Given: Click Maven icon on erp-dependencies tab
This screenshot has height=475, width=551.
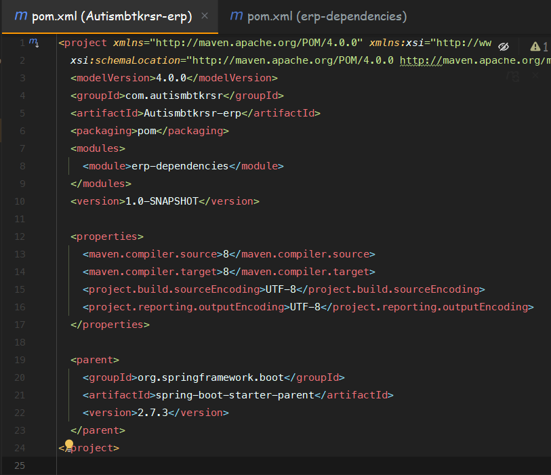Looking at the screenshot, I should [236, 16].
